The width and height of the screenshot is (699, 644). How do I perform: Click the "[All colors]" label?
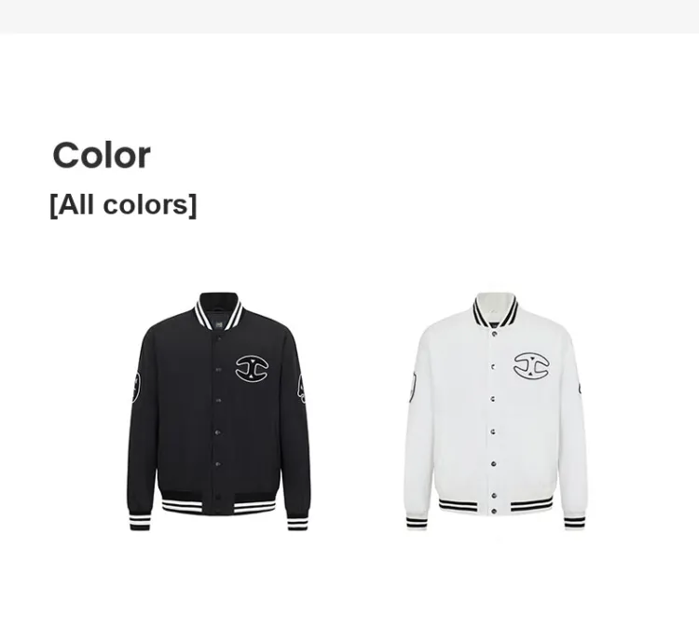coord(123,205)
